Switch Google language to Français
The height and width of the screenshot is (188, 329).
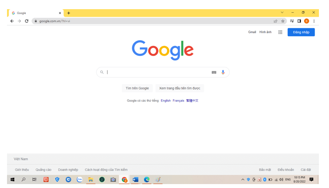tap(178, 101)
